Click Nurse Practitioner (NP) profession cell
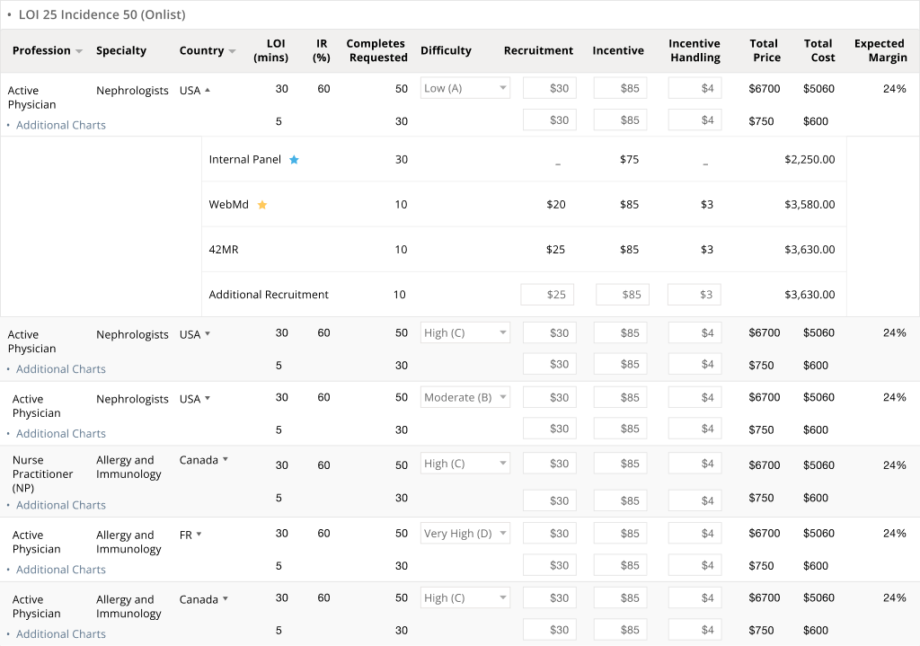Viewport: 920px width, 646px height. [42, 474]
